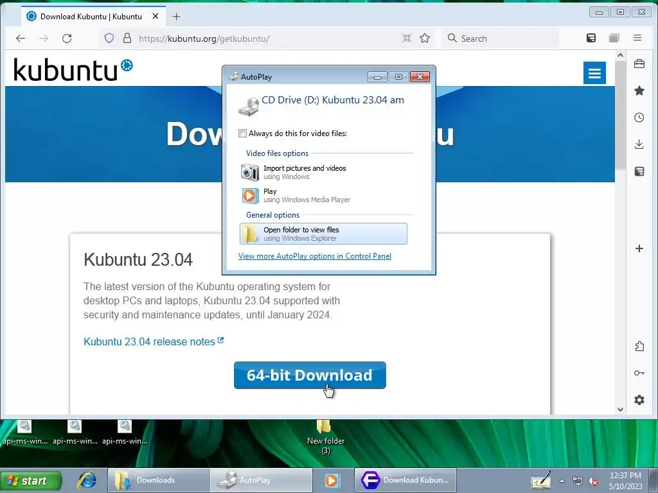Click the browser back arrow
Screen dimensions: 658x493
click(x=20, y=39)
